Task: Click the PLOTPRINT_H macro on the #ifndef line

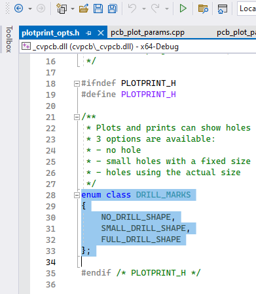Action: (x=149, y=83)
